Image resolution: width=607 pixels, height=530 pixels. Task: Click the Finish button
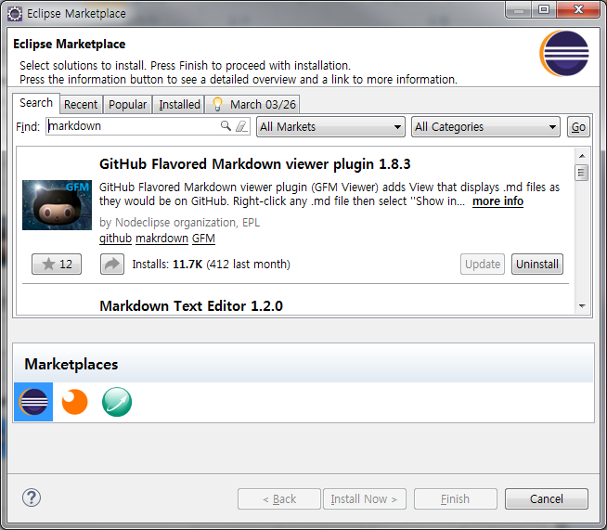455,498
